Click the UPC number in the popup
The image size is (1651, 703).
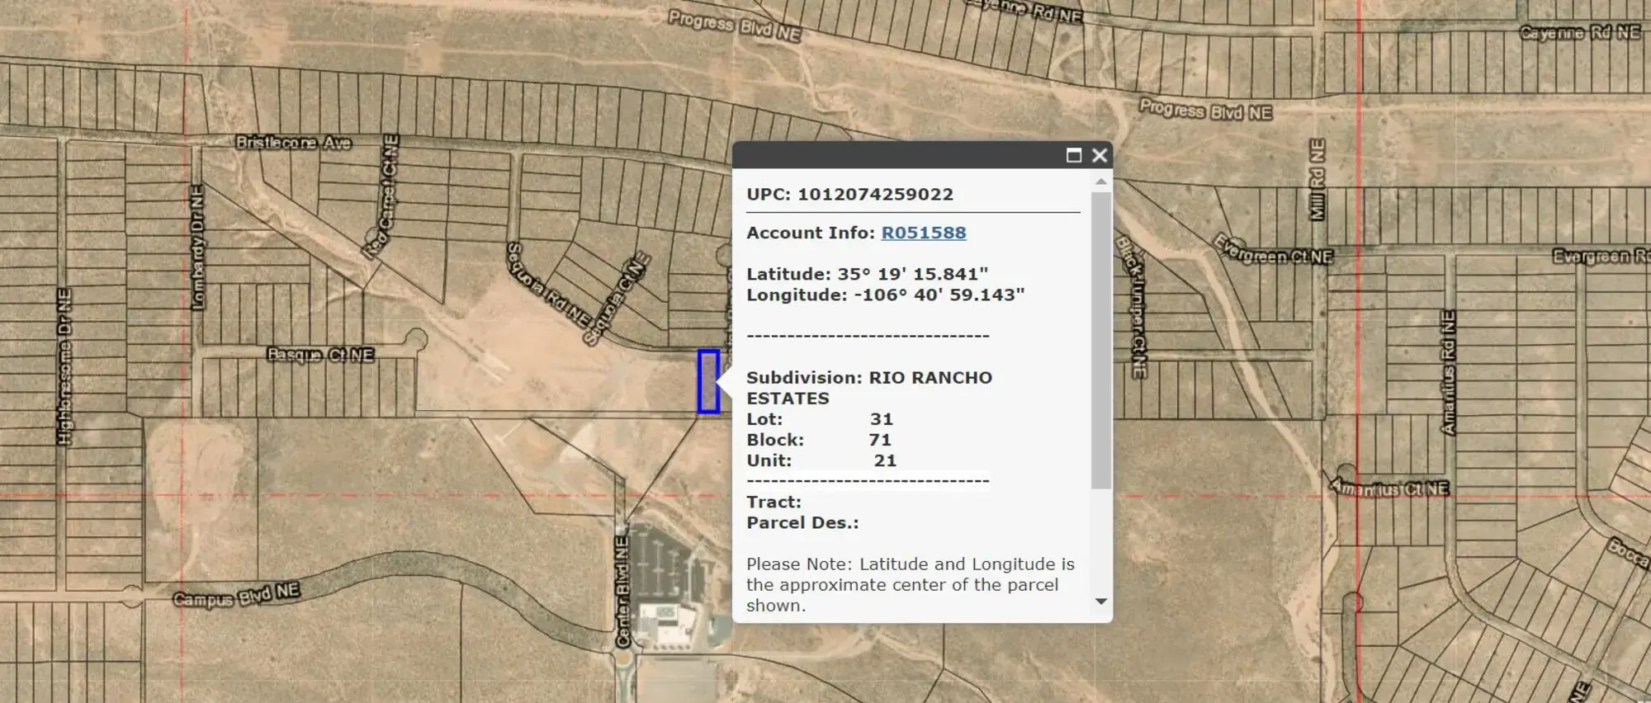click(875, 195)
